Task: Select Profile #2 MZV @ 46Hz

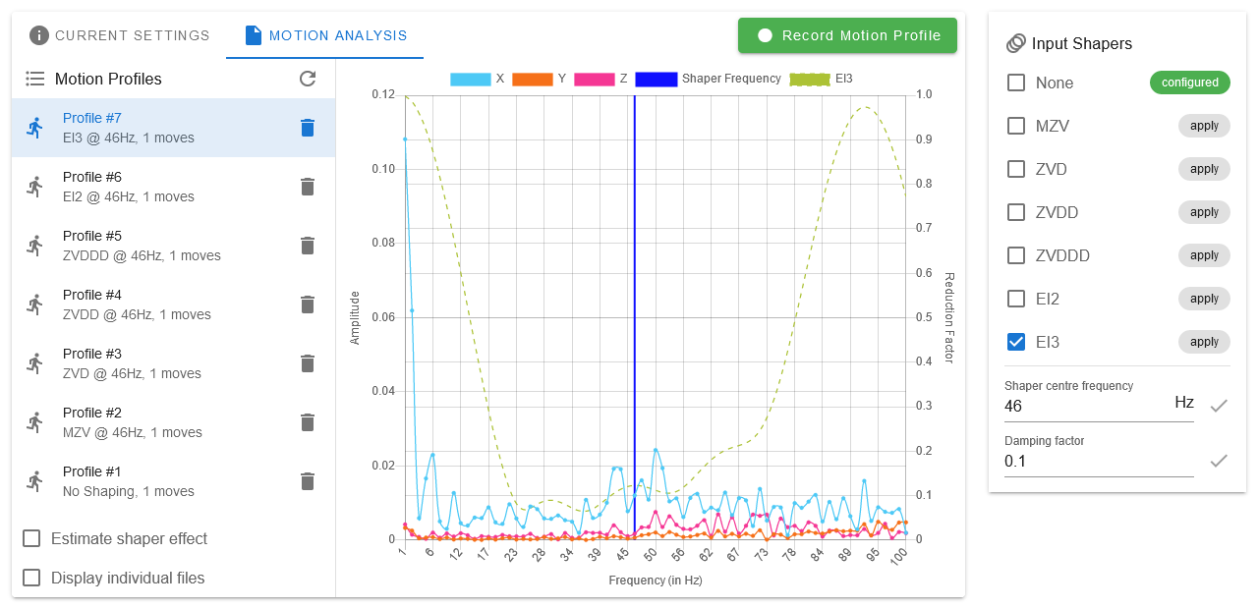Action: point(173,422)
